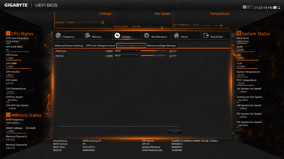Toggle the PCH Core on/off switch
This screenshot has height=159, width=284.
[x=173, y=51]
